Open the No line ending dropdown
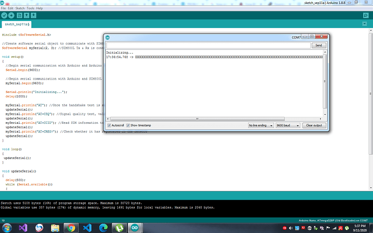Viewport: 373px width, 233px height. pyautogui.click(x=261, y=125)
